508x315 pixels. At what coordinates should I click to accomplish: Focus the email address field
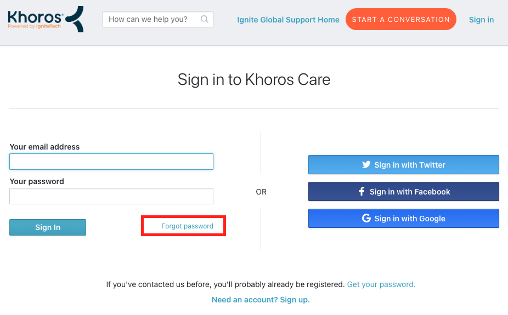click(111, 162)
